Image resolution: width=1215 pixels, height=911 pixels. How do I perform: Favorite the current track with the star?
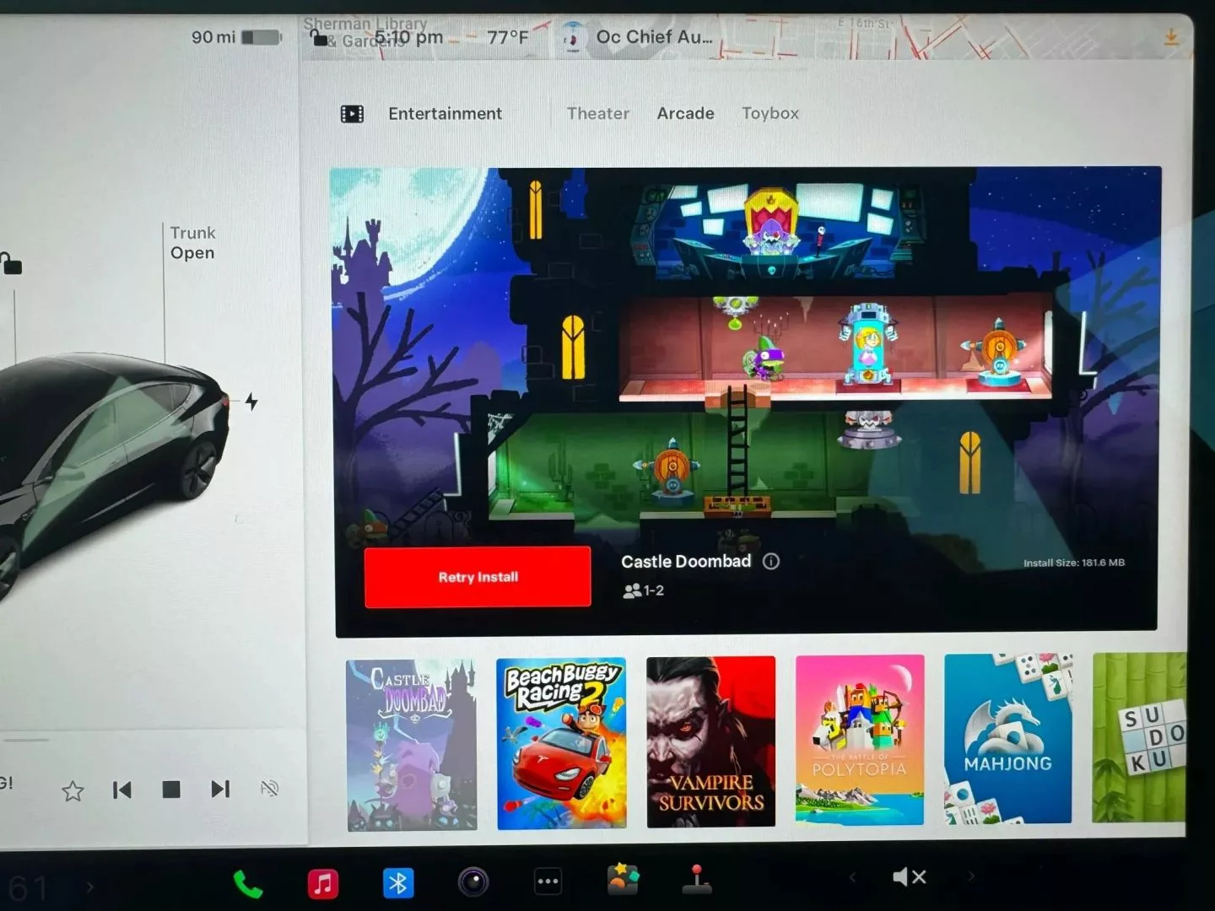pyautogui.click(x=73, y=790)
